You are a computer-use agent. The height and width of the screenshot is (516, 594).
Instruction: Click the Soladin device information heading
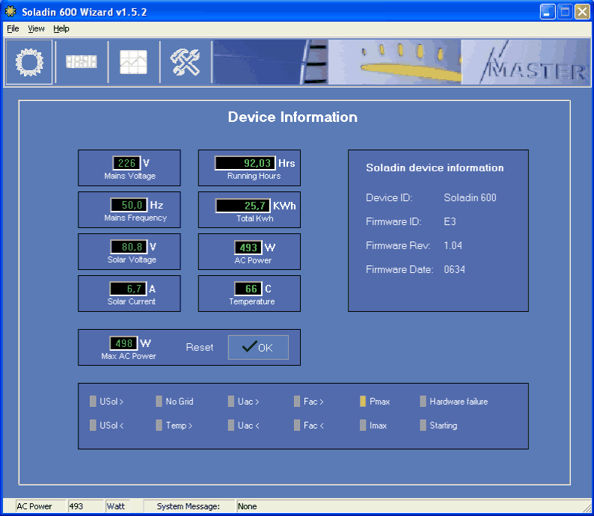435,168
